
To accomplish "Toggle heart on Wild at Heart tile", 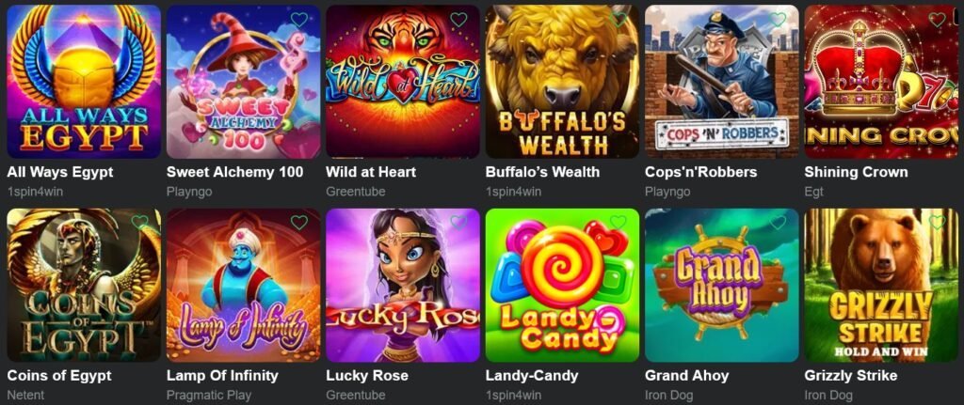I will pyautogui.click(x=458, y=20).
